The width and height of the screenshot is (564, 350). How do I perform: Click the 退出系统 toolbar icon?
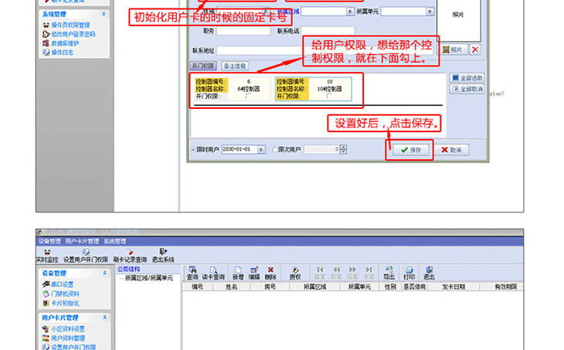pyautogui.click(x=162, y=256)
